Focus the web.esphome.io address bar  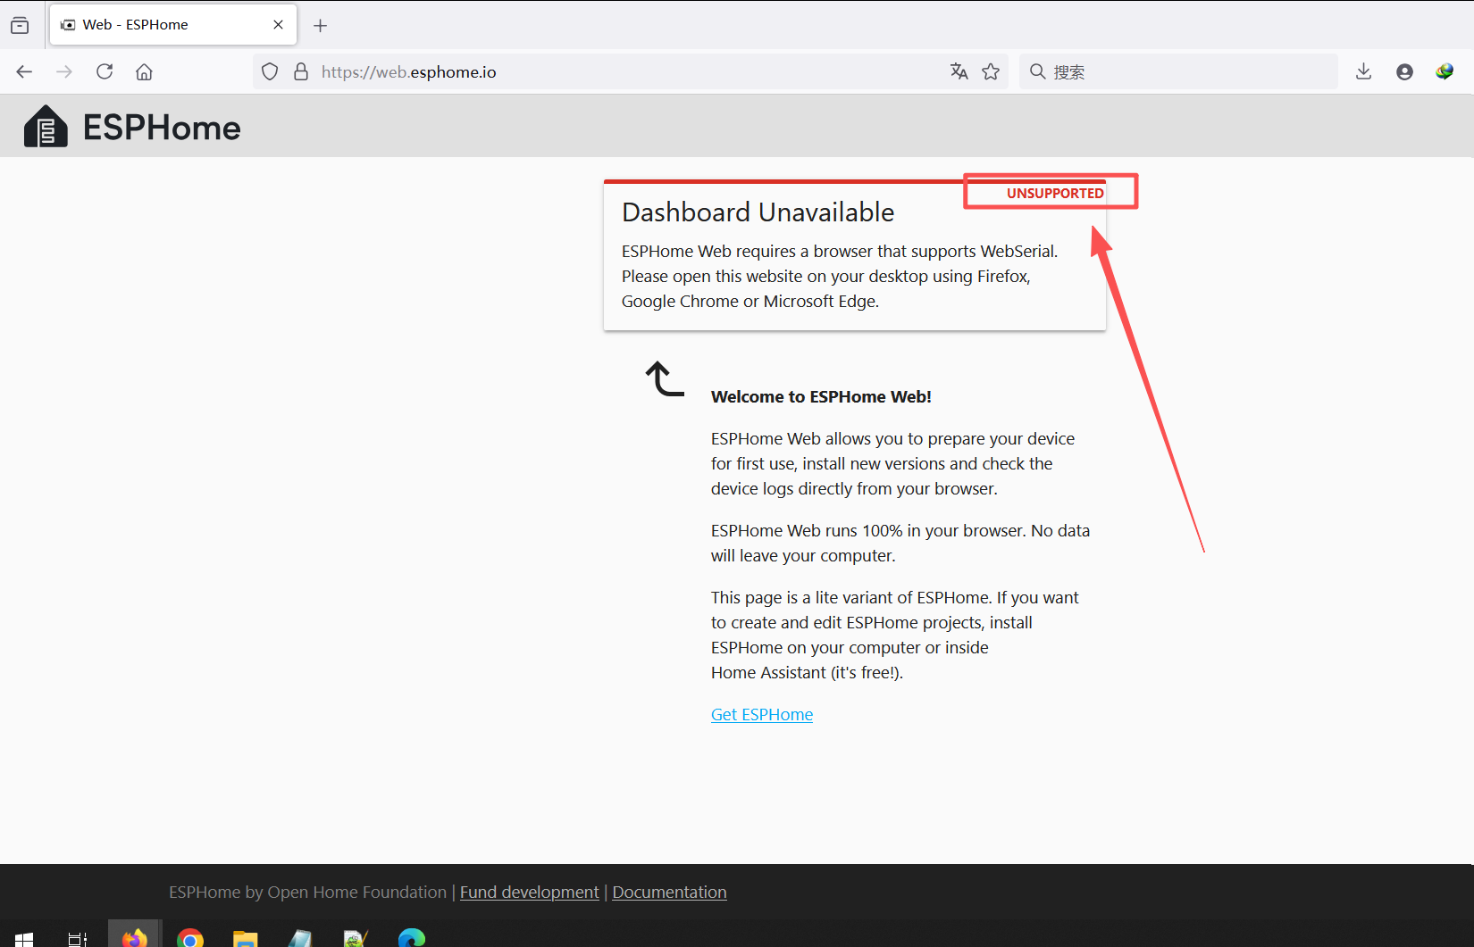pos(630,72)
